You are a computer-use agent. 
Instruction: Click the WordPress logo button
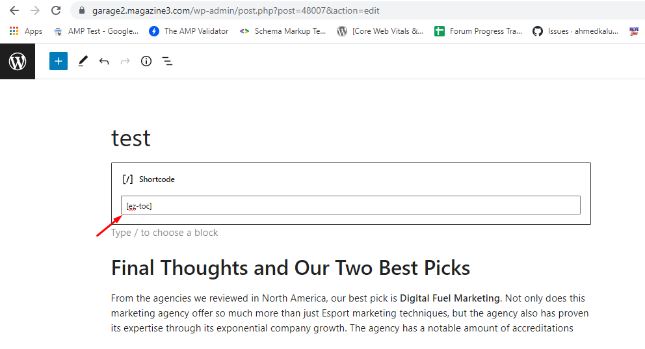tap(18, 61)
